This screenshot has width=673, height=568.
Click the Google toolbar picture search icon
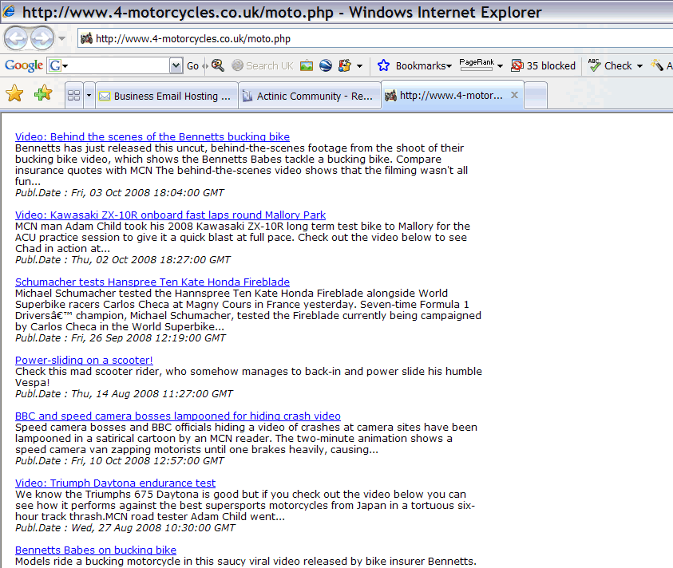coord(307,65)
